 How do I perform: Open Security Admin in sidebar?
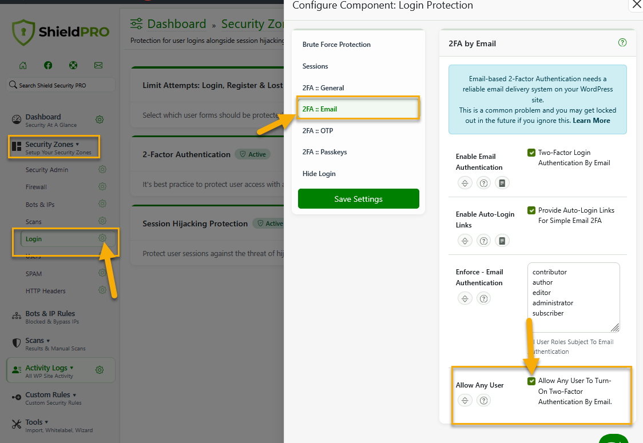47,170
